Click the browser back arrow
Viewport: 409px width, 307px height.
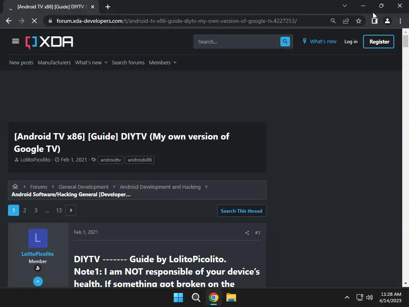pyautogui.click(x=9, y=21)
